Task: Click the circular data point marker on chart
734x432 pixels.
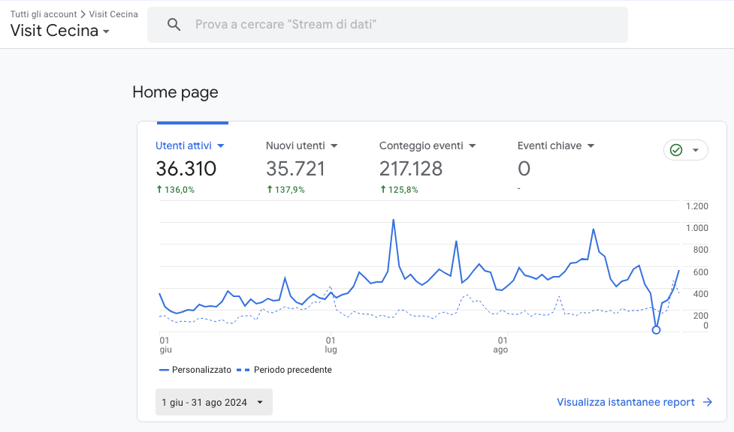Action: 657,330
